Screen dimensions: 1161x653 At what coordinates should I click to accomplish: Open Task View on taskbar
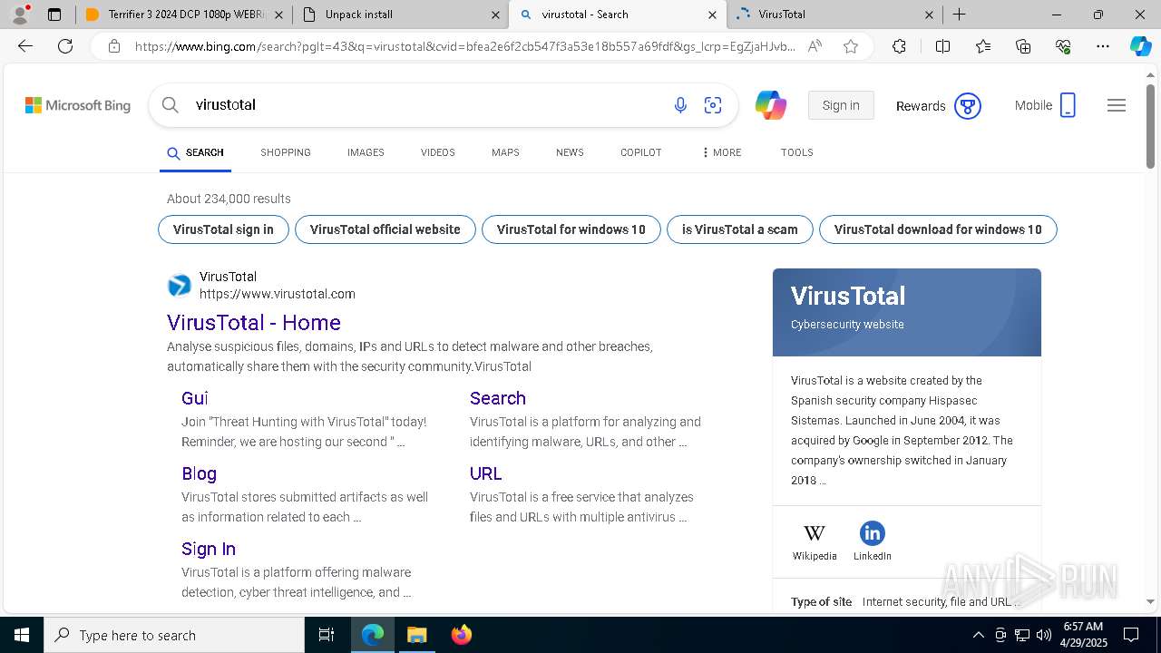click(x=327, y=635)
